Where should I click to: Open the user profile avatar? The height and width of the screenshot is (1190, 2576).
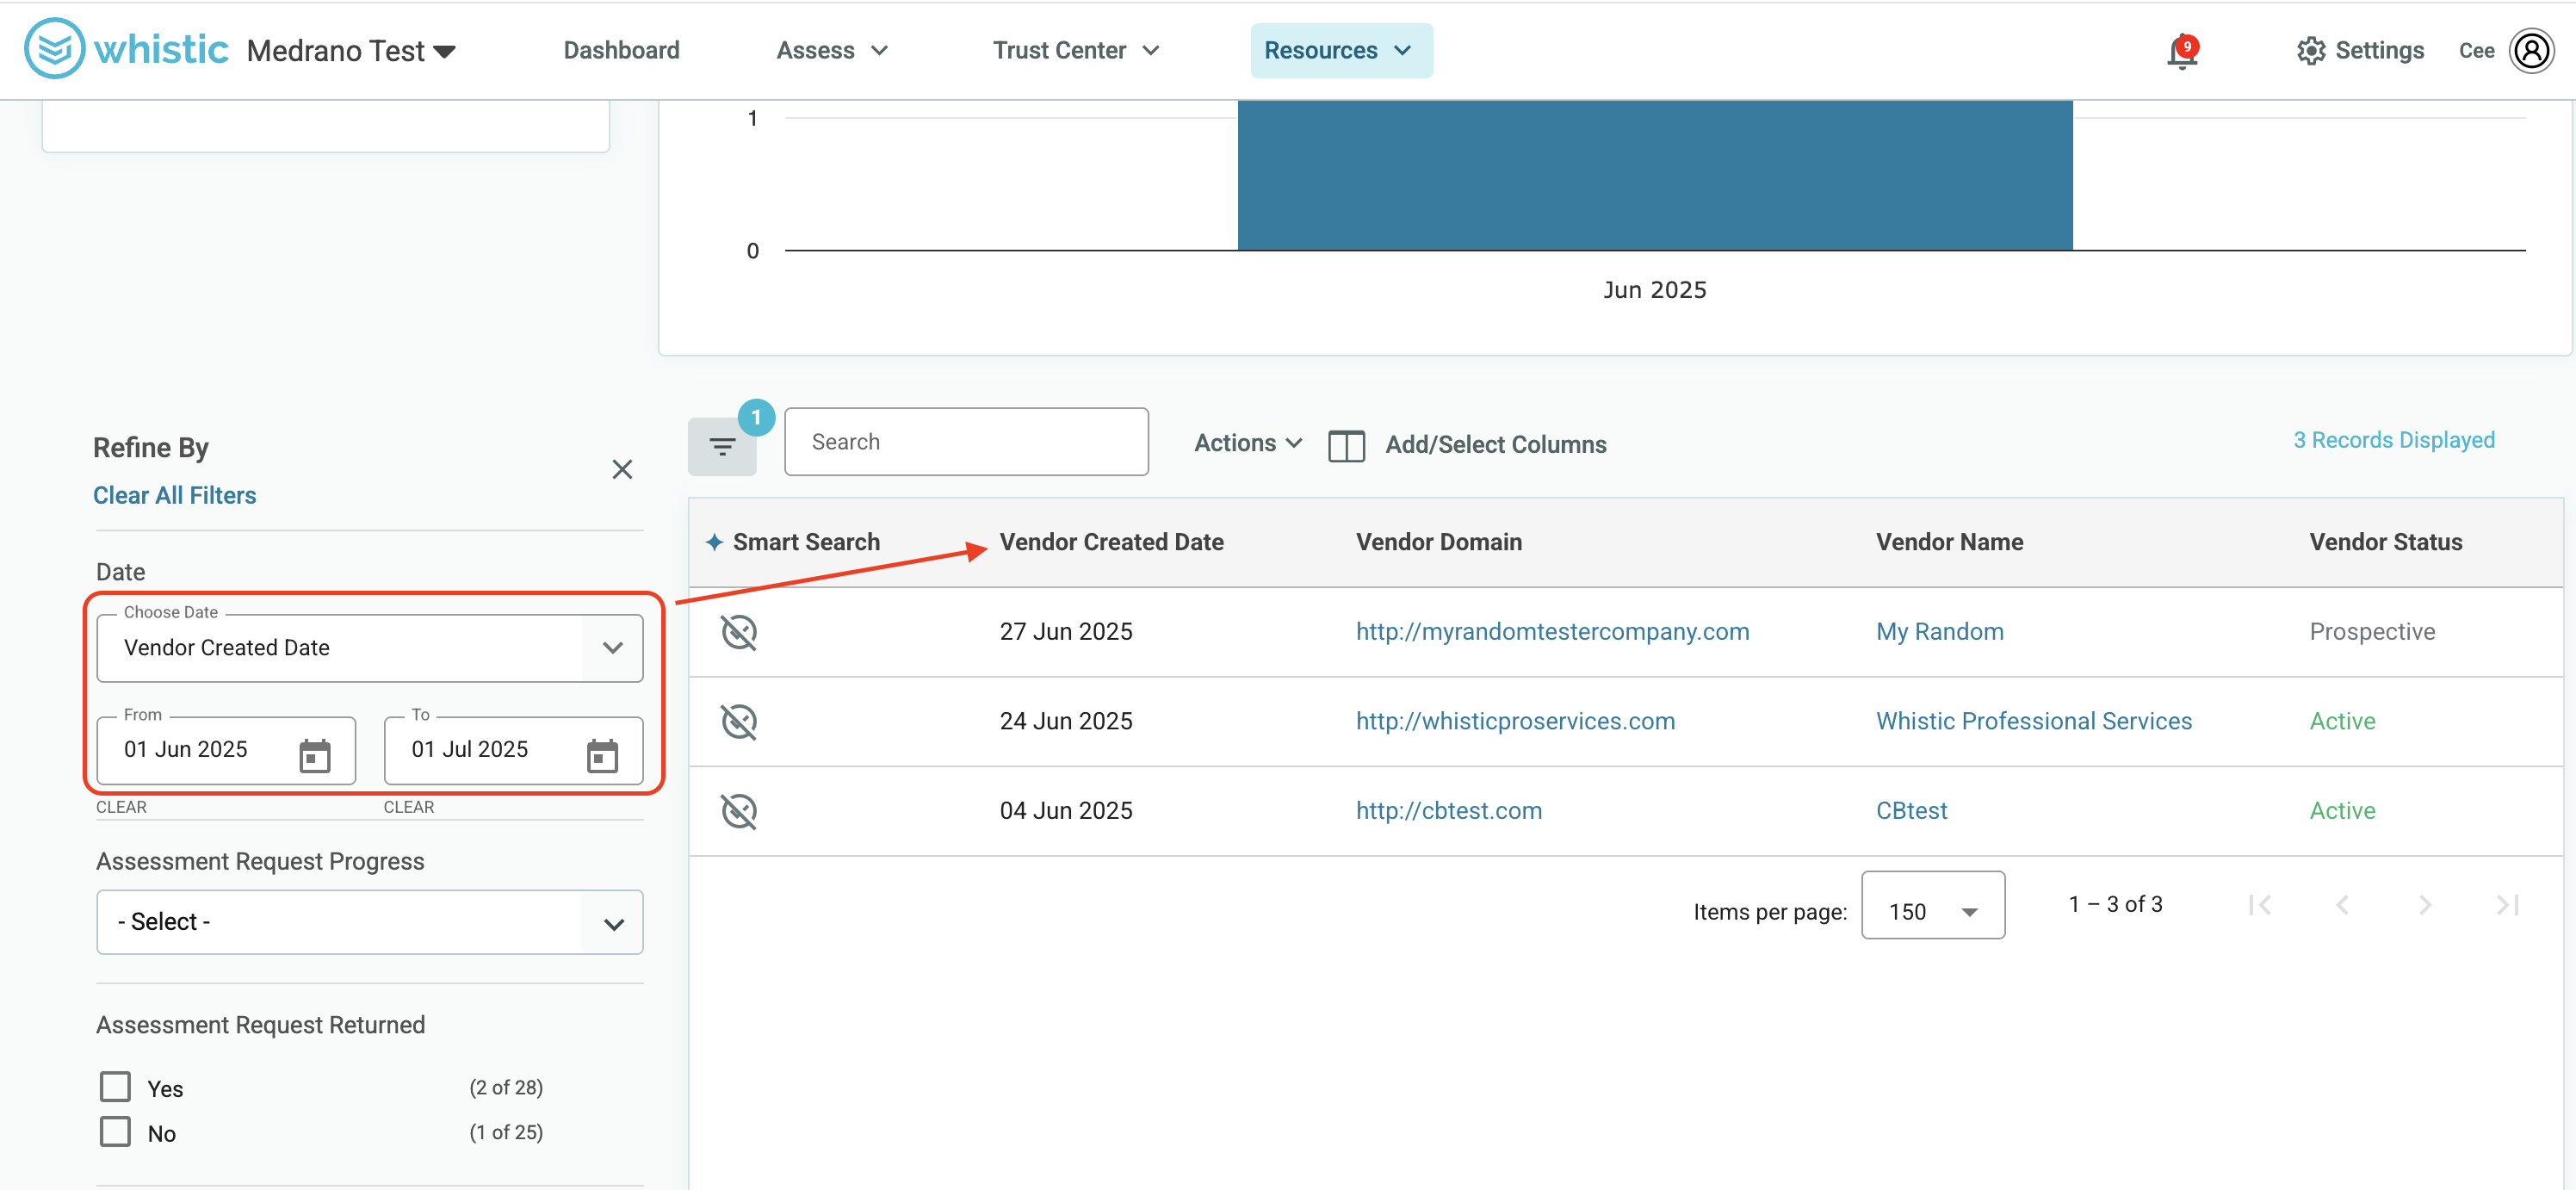pos(2532,51)
